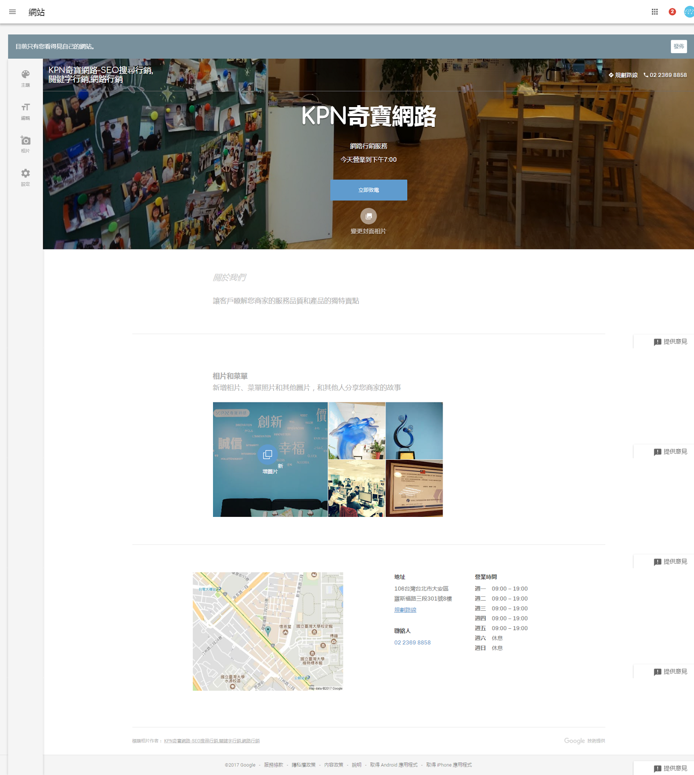Screen dimensions: 694x775
Task: Click the 週一 09:00 – 19:00 hours row
Action: [x=501, y=589]
